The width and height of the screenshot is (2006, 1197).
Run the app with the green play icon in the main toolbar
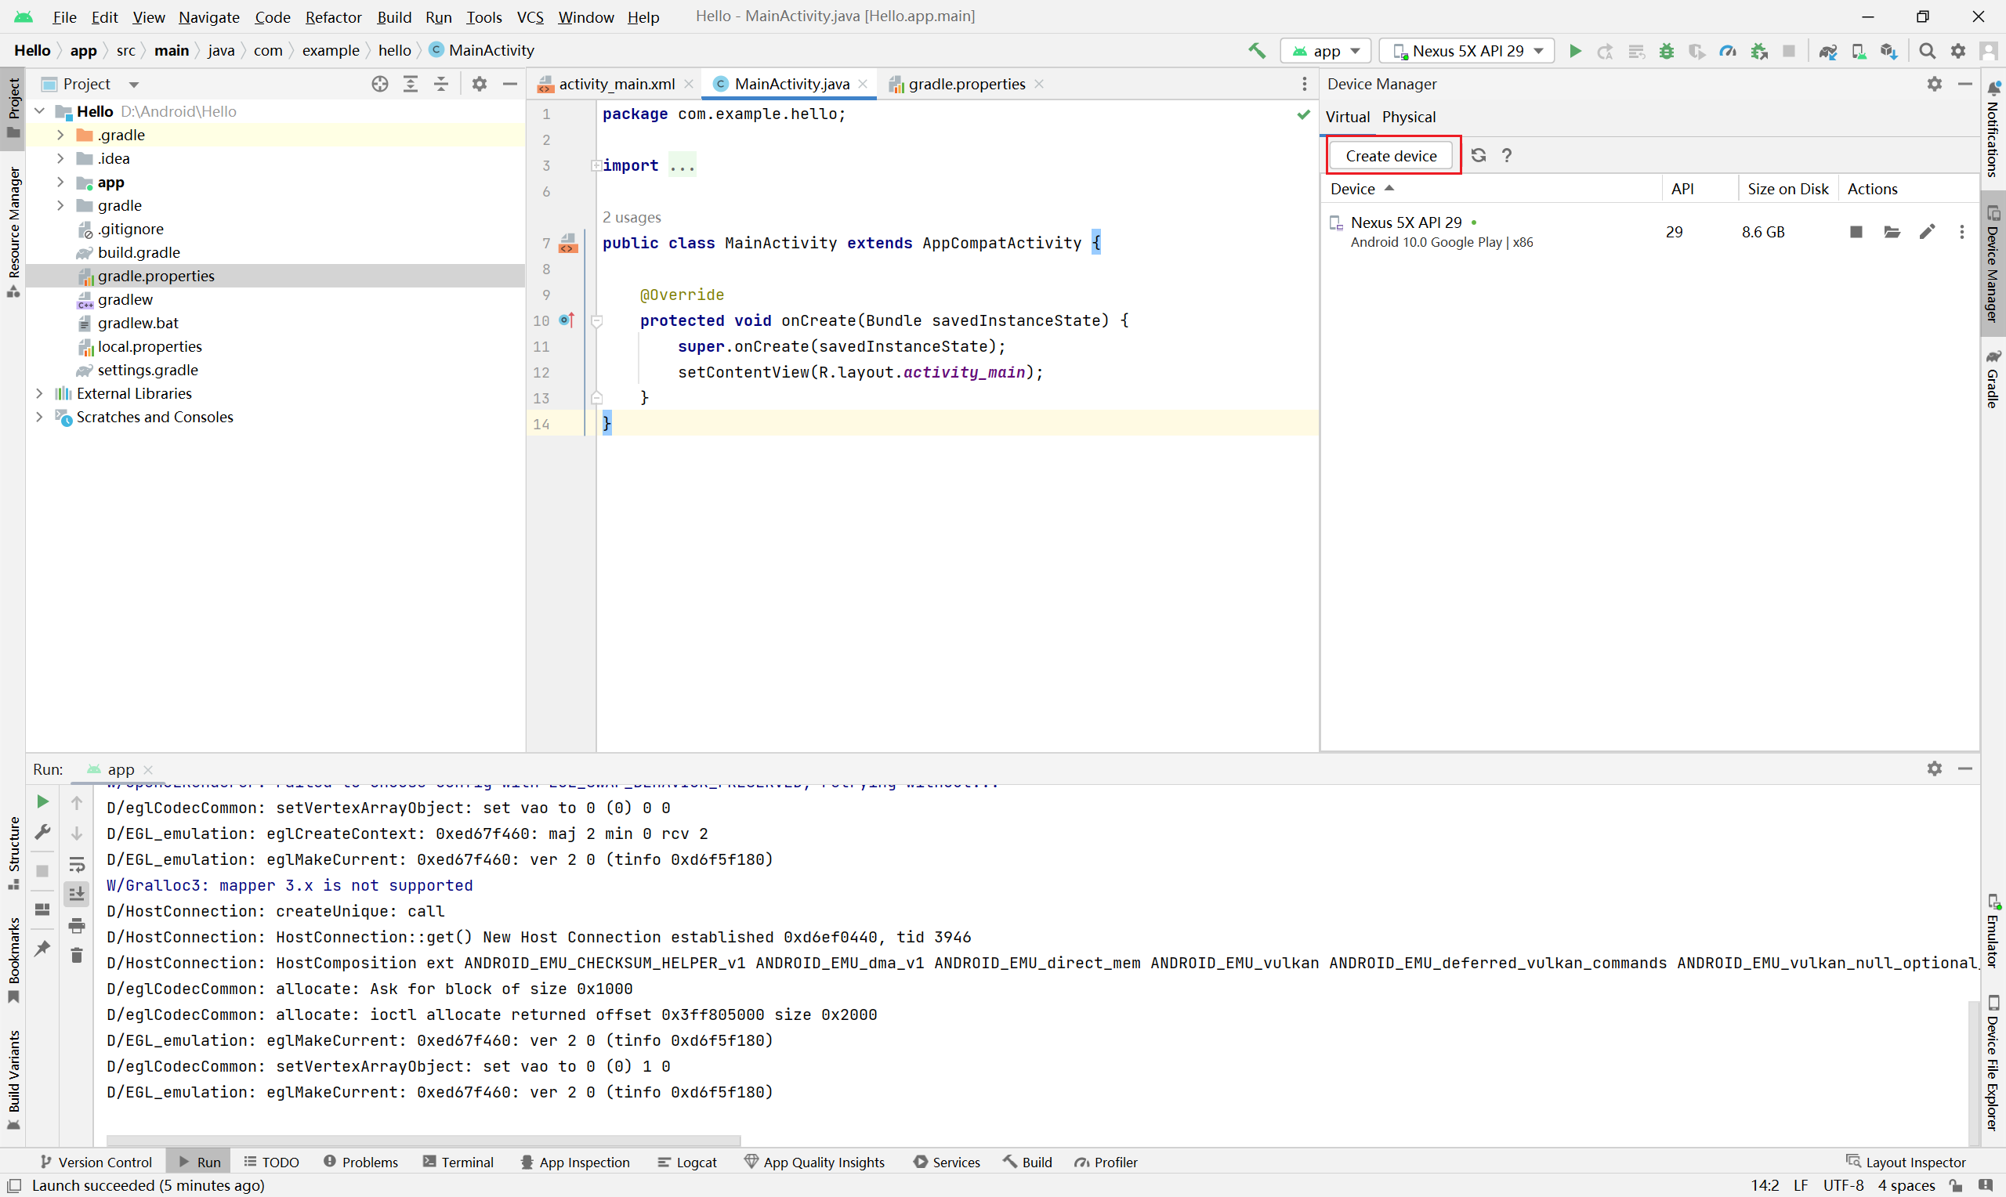1574,51
